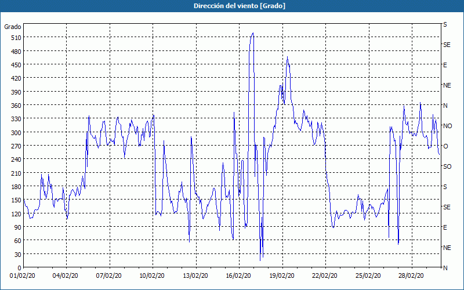Click the 22/02/20 date label

coord(325,276)
